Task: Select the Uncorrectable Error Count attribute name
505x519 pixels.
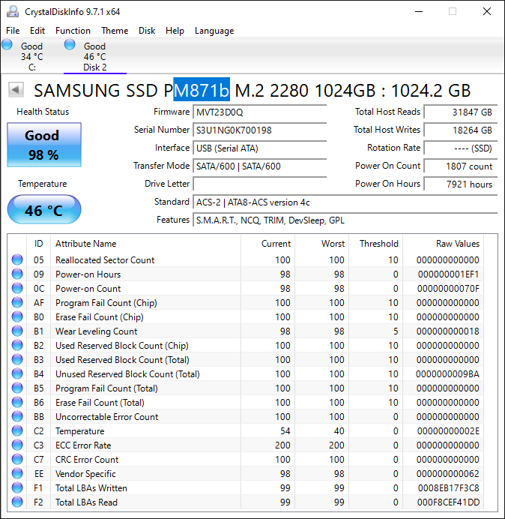Action: click(x=107, y=417)
